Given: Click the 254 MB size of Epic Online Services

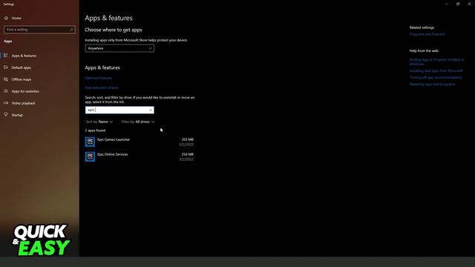Looking at the screenshot, I should click(x=188, y=154).
